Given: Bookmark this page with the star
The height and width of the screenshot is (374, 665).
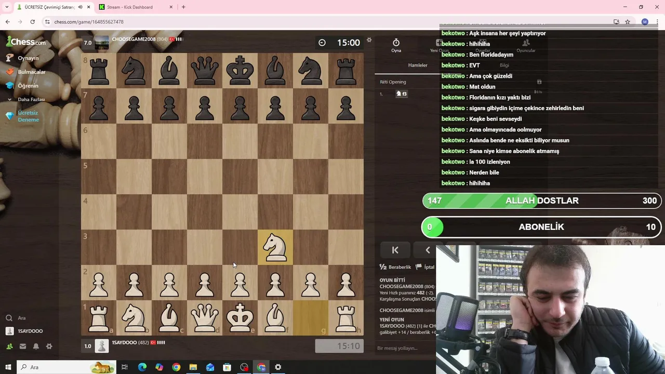Looking at the screenshot, I should tap(628, 22).
